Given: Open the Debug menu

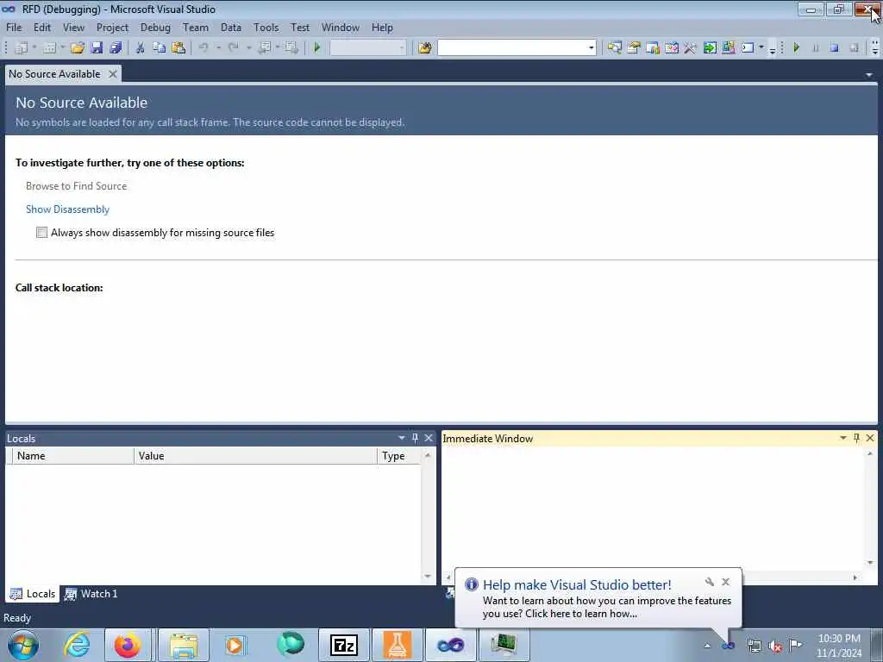Looking at the screenshot, I should coord(155,27).
